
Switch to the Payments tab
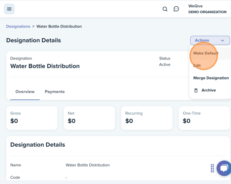point(55,92)
